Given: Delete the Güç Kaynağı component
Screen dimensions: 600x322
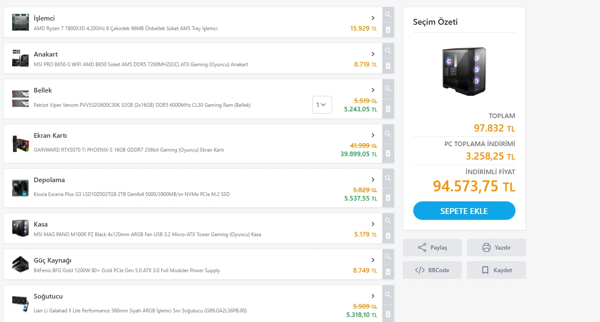Looking at the screenshot, I should tap(388, 272).
